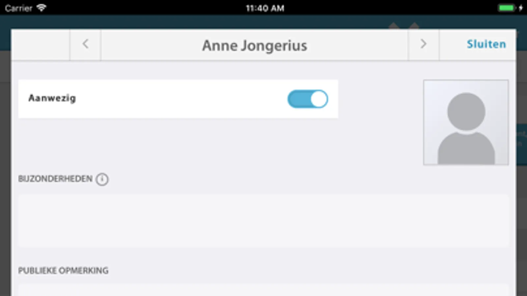Tap dimmed blue element right of the dialog
527x296 pixels.
[x=521, y=144]
